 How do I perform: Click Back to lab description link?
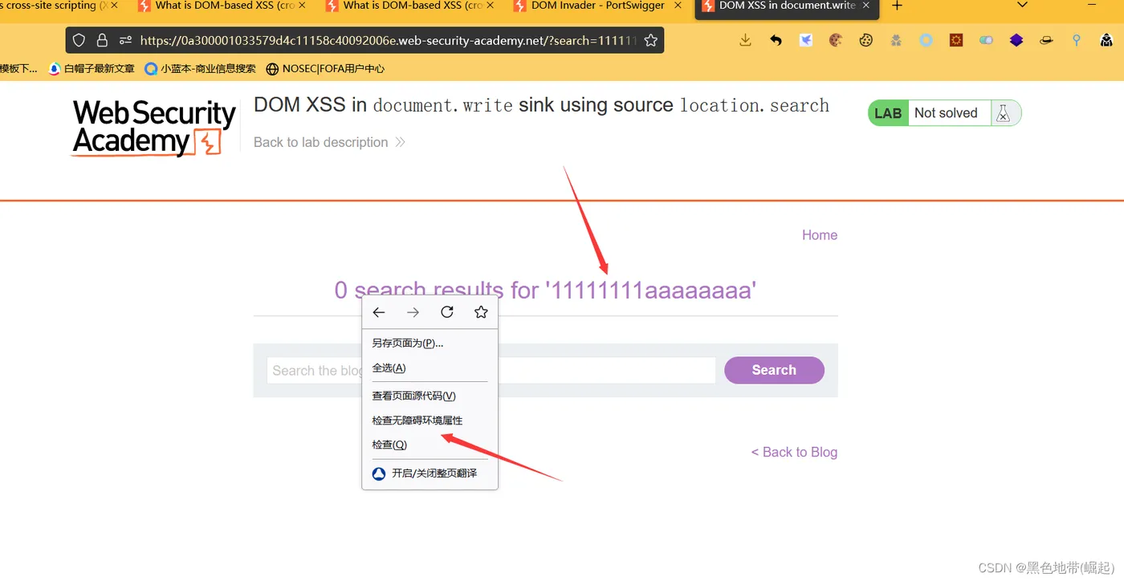[x=329, y=142]
